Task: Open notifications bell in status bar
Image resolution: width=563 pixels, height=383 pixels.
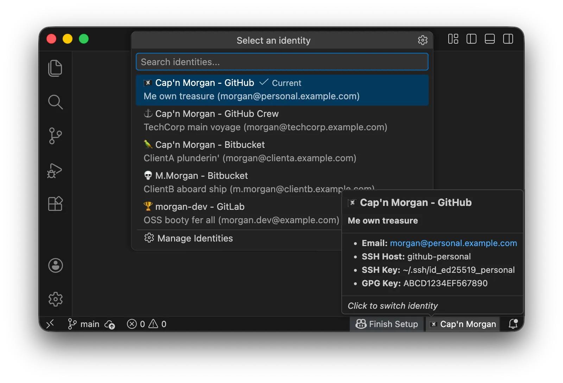Action: tap(513, 324)
